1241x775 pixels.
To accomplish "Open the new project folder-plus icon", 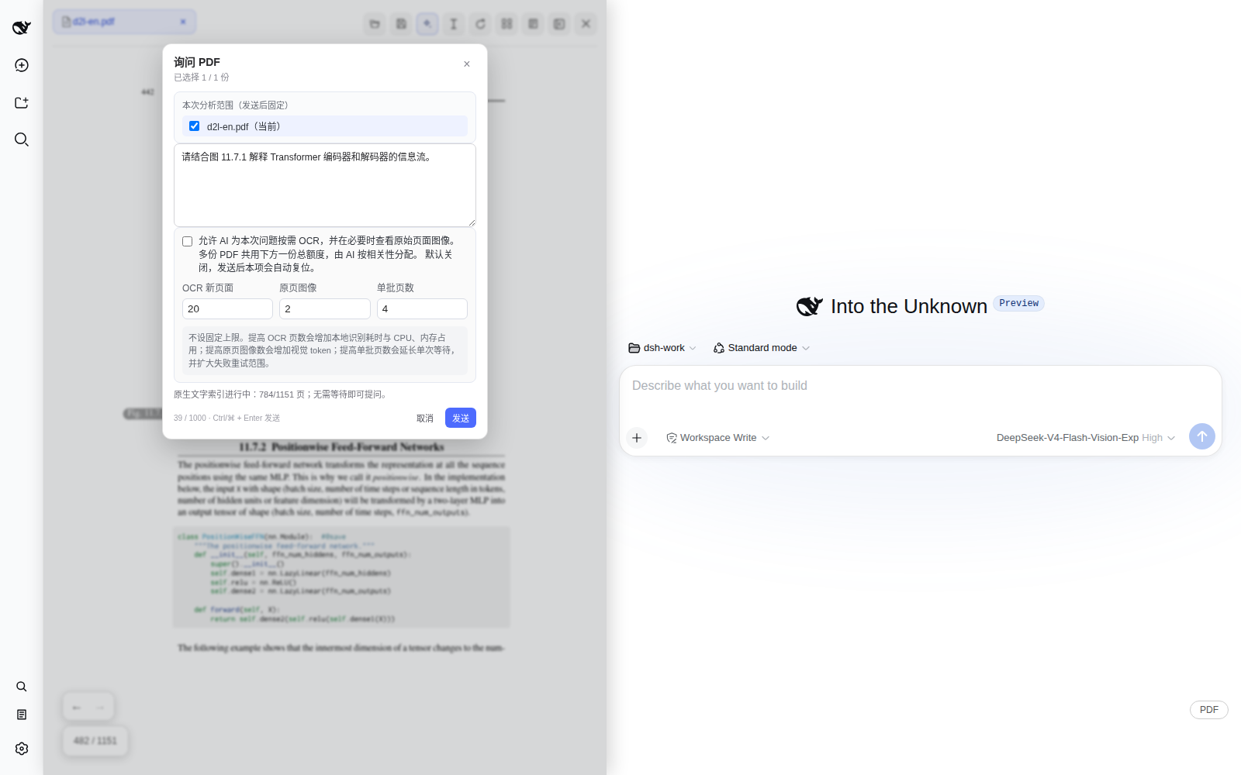I will click(x=22, y=102).
